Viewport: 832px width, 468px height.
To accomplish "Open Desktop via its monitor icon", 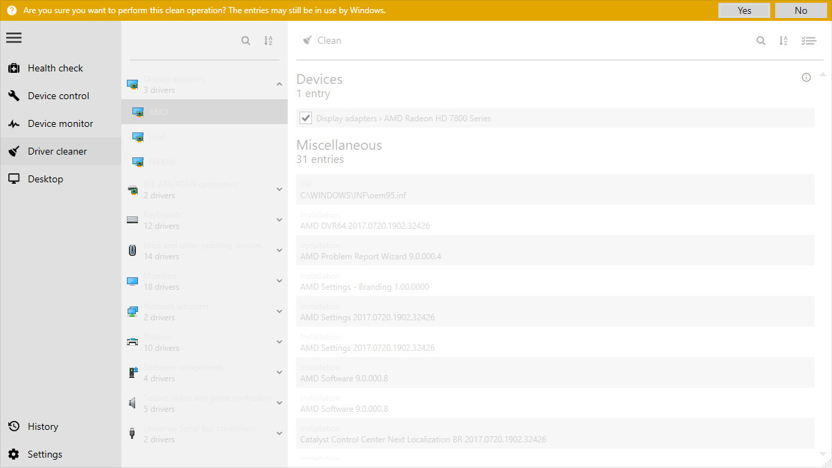I will tap(14, 178).
